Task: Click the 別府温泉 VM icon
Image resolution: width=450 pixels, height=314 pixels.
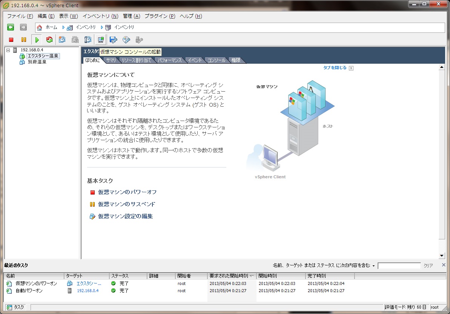Action: click(22, 62)
